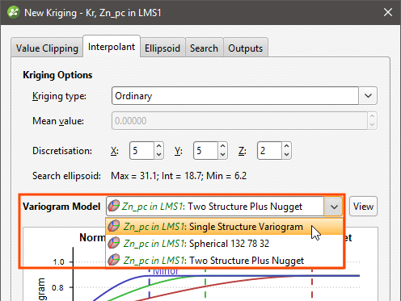Go to the Search tab
Screen dimensions: 401x301
(204, 48)
